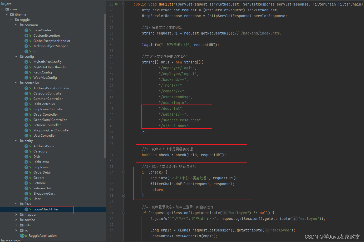This screenshot has height=242, width=364.
Task: Click the folder icon of common package
Action: point(22,25)
